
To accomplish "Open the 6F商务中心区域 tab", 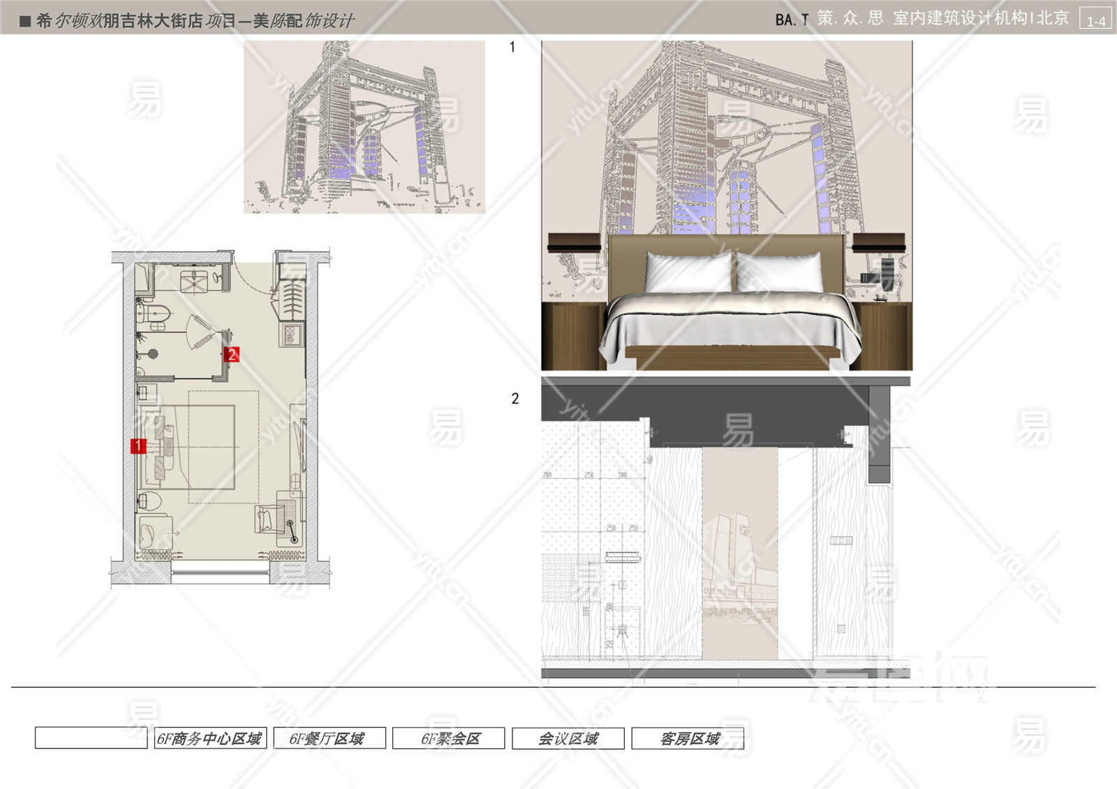I will tap(209, 739).
